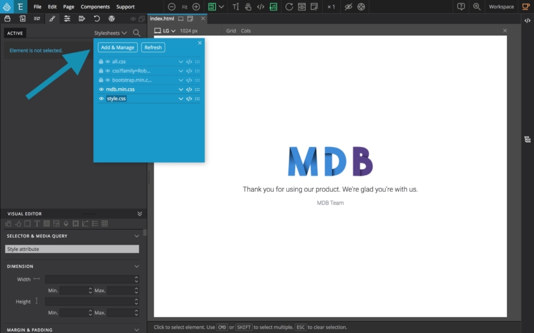This screenshot has width=534, height=333.
Task: Open the code editor from top toolbar
Action: [x=260, y=7]
